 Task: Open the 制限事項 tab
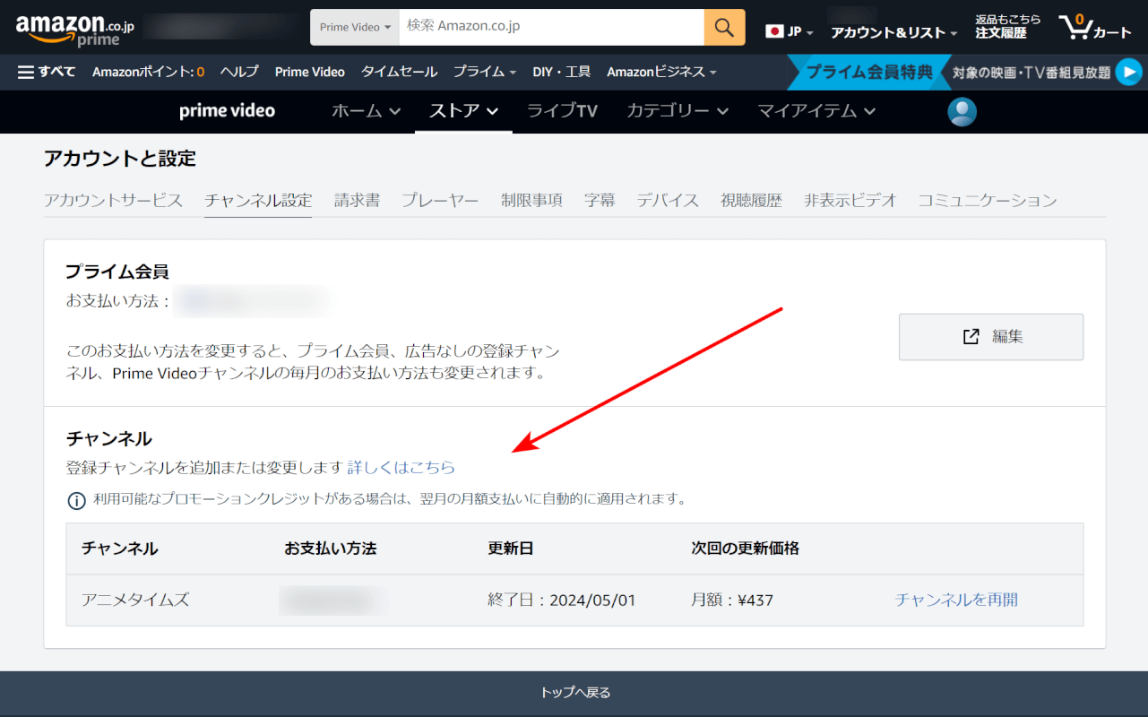tap(531, 200)
